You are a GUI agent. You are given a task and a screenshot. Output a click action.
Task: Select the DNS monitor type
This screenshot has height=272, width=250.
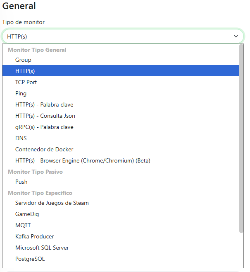(x=21, y=138)
